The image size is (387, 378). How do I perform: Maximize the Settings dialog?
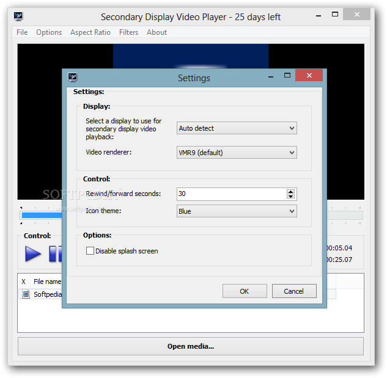[x=287, y=75]
